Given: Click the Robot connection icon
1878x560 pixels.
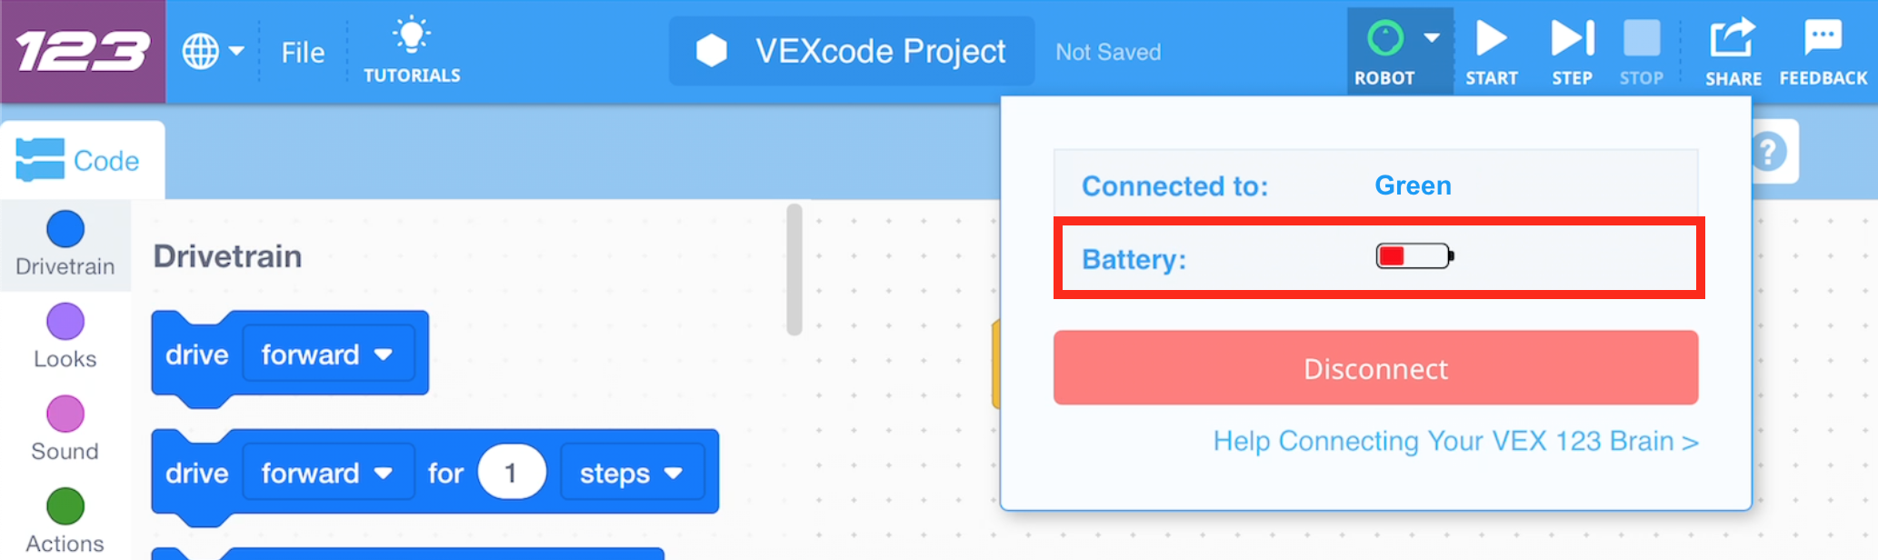Looking at the screenshot, I should (x=1385, y=38).
